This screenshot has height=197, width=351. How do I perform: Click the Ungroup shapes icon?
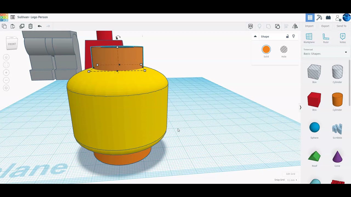point(278,26)
